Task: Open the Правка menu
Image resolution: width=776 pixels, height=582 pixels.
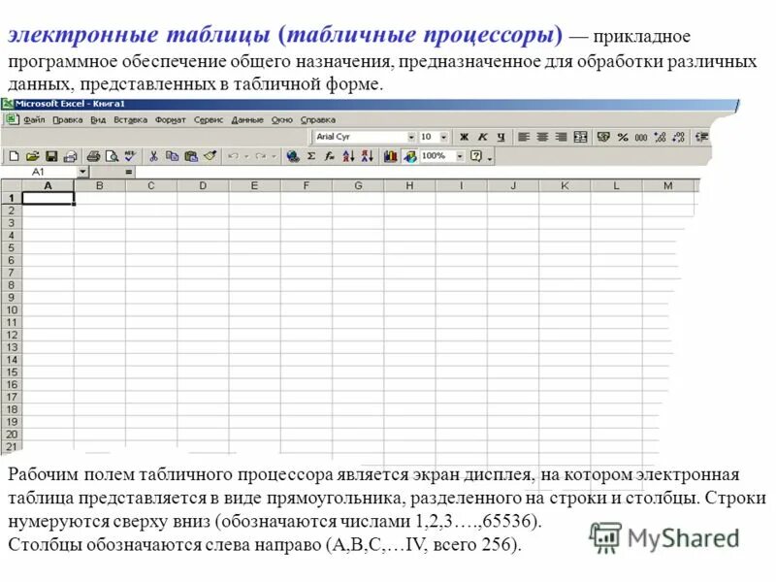Action: 68,119
